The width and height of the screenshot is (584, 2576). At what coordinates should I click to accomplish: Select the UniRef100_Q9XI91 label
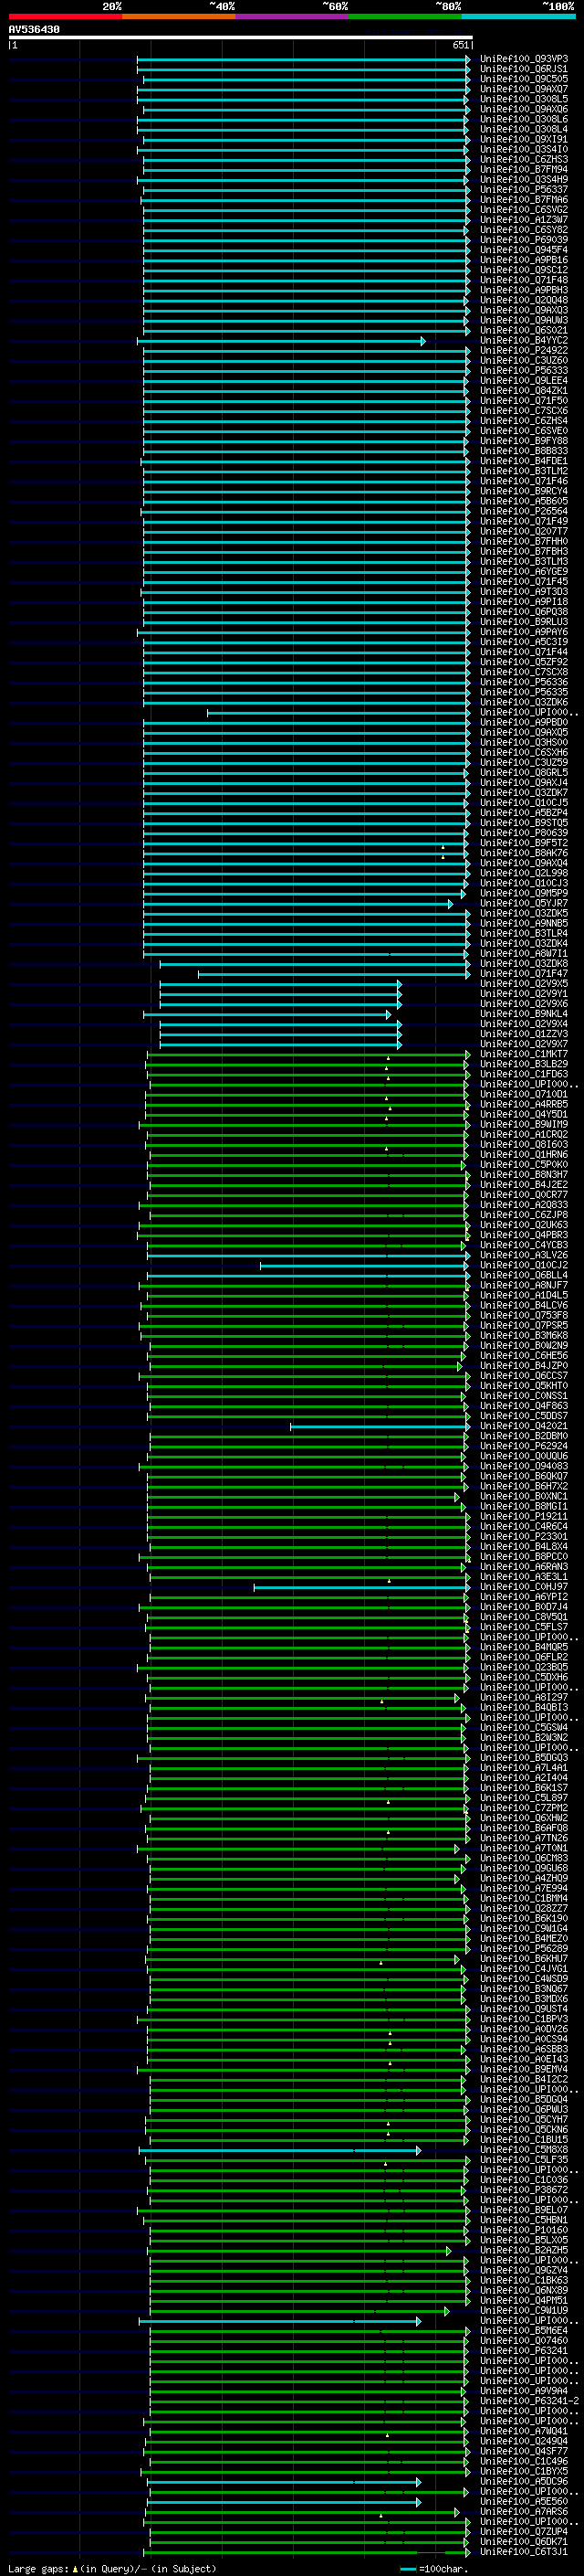(523, 139)
